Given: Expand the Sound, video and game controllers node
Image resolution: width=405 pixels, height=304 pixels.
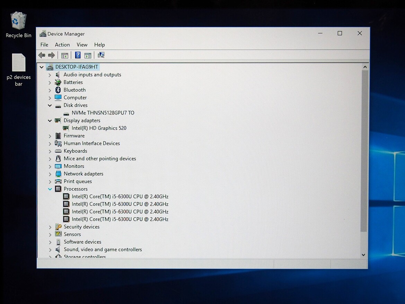Looking at the screenshot, I should 50,250.
